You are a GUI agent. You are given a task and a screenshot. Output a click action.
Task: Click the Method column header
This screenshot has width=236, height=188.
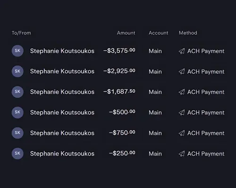pyautogui.click(x=188, y=33)
